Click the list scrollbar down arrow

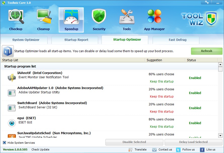(x=220, y=136)
